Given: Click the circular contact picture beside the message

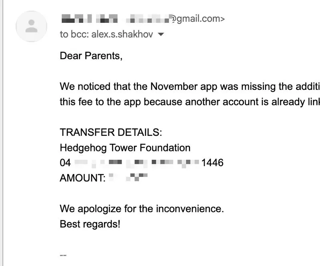Looking at the screenshot, I should 31,26.
